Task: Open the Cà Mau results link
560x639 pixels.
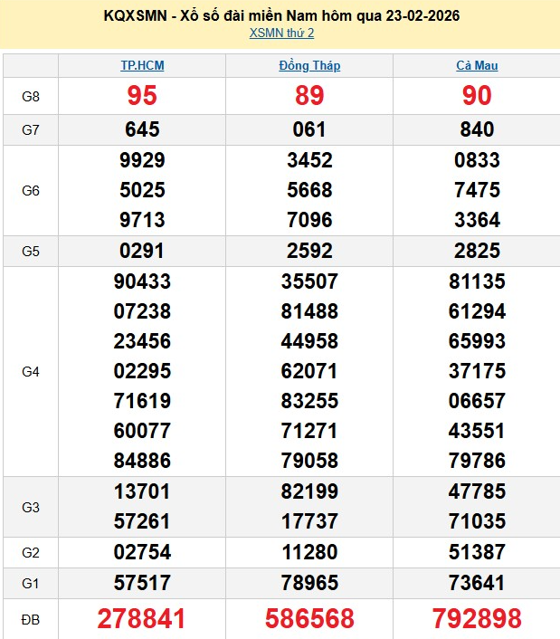Action: 477,66
